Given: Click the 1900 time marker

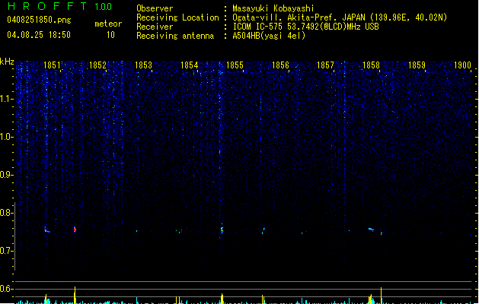Looking at the screenshot, I should pos(462,65).
